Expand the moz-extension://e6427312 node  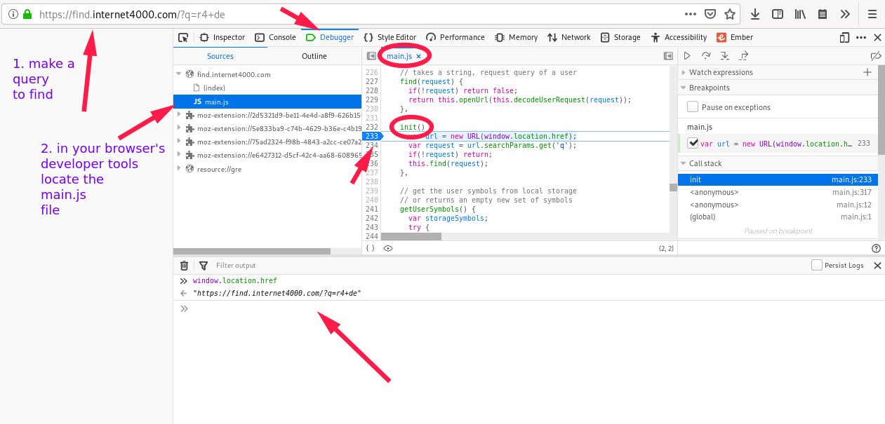click(179, 156)
